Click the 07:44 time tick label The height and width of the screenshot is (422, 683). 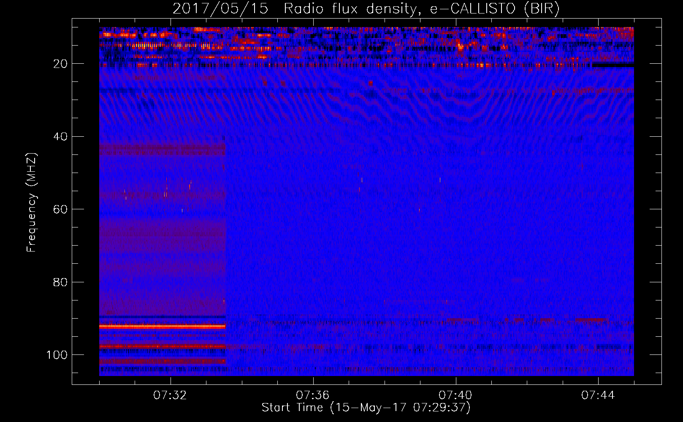coord(598,395)
